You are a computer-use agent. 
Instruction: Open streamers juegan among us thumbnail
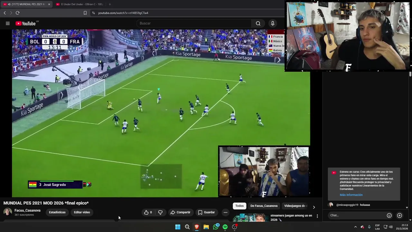click(250, 217)
